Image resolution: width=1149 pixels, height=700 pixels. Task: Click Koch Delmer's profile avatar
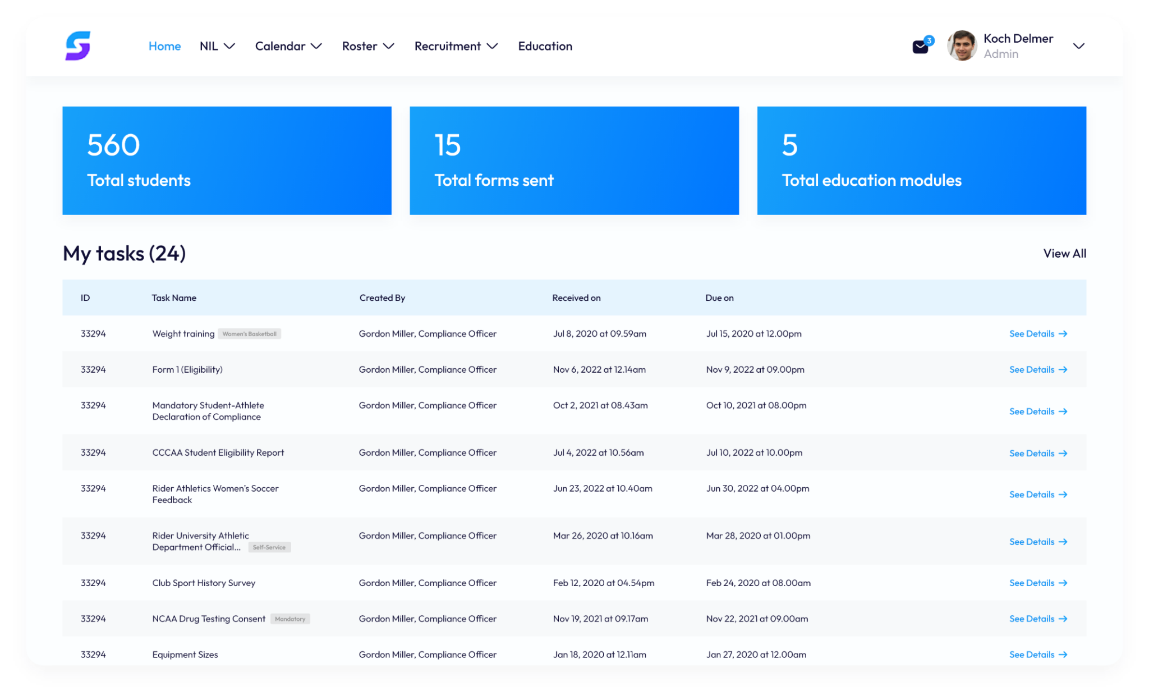click(x=962, y=45)
